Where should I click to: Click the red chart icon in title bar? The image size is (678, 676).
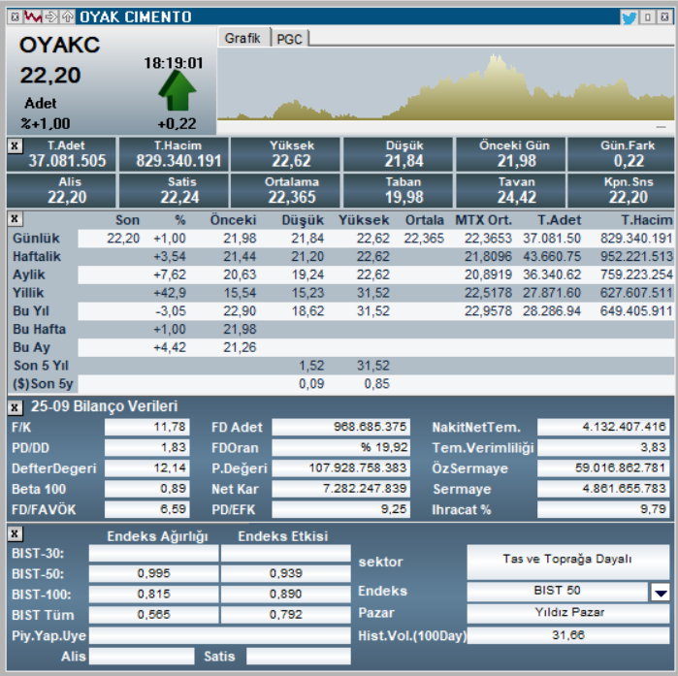pyautogui.click(x=33, y=16)
